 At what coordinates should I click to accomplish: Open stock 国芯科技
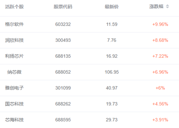14,104
